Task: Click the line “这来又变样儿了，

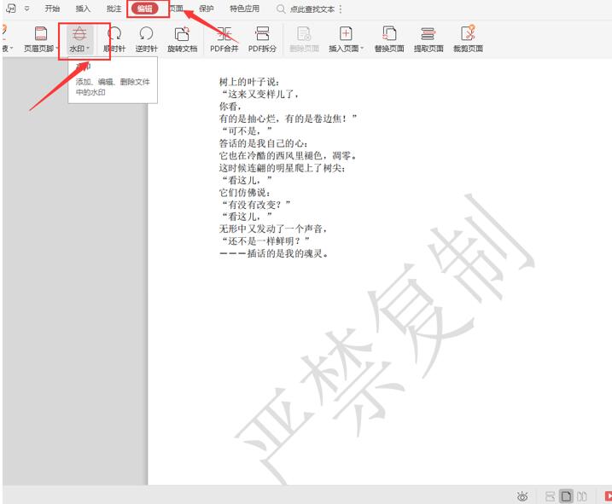Action: tap(259, 94)
